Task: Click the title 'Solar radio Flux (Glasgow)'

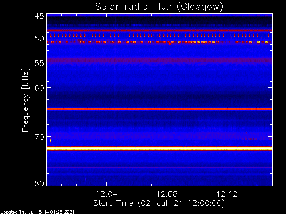Action: coord(159,7)
